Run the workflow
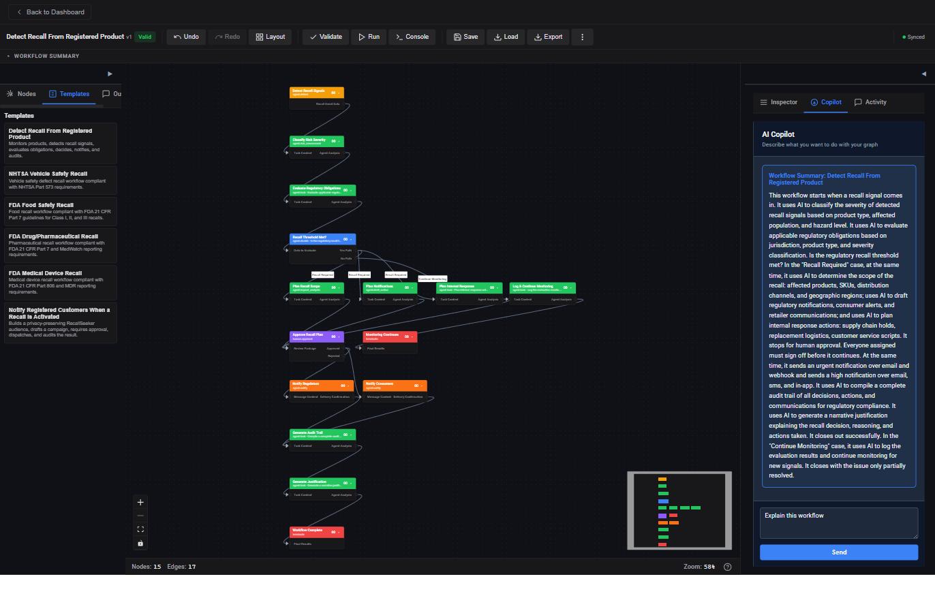This screenshot has width=935, height=596. [x=369, y=37]
